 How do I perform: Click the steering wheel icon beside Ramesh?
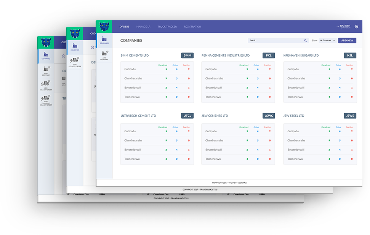(x=356, y=27)
